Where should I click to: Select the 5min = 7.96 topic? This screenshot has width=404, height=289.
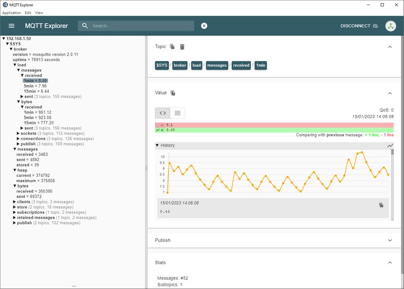point(35,86)
